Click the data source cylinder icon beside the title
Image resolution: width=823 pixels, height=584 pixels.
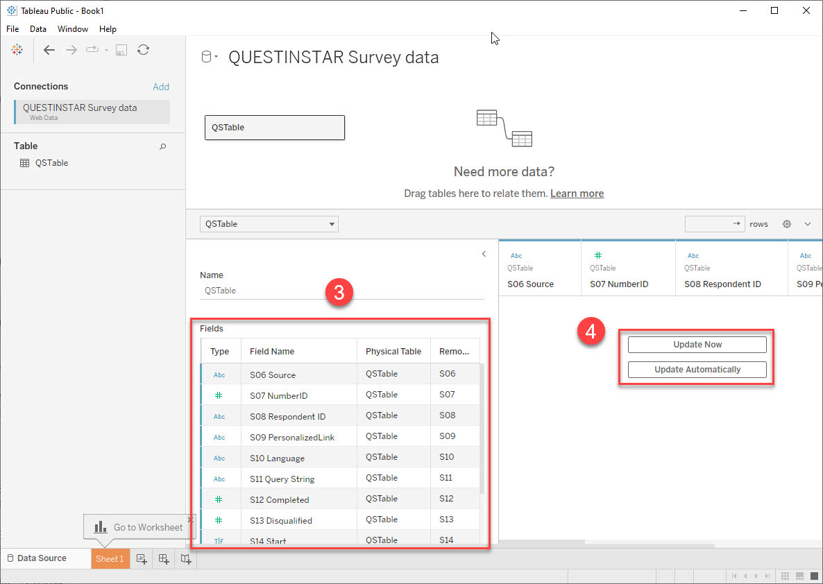(206, 57)
